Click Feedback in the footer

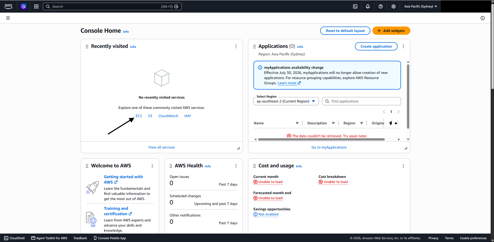click(x=80, y=238)
